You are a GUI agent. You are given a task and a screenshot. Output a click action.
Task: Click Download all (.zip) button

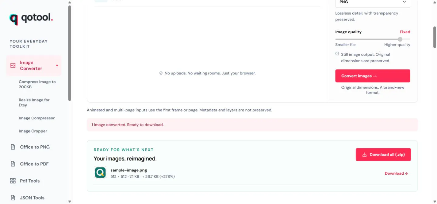(x=383, y=155)
